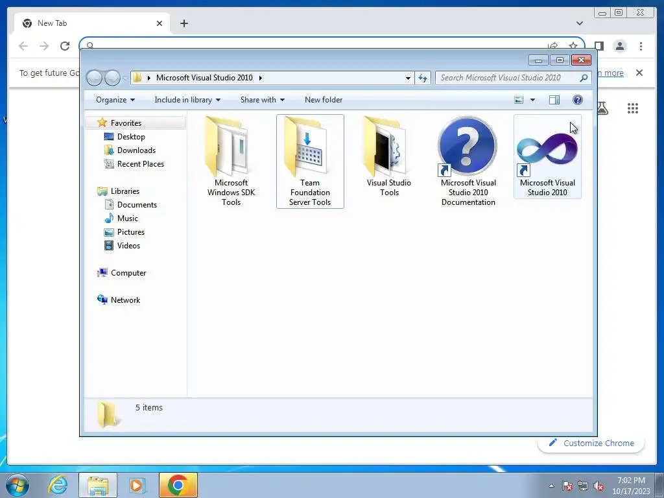This screenshot has width=664, height=498.
Task: Click the Explorer back arrow button
Action: 95,78
